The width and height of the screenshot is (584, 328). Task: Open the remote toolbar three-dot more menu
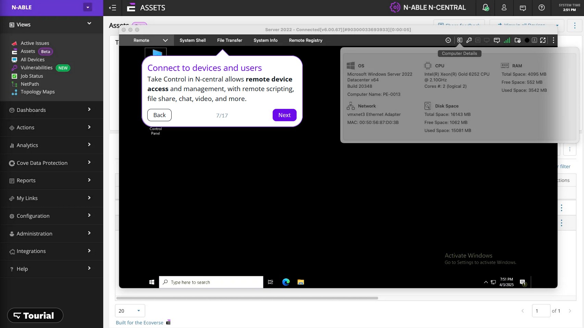click(554, 40)
